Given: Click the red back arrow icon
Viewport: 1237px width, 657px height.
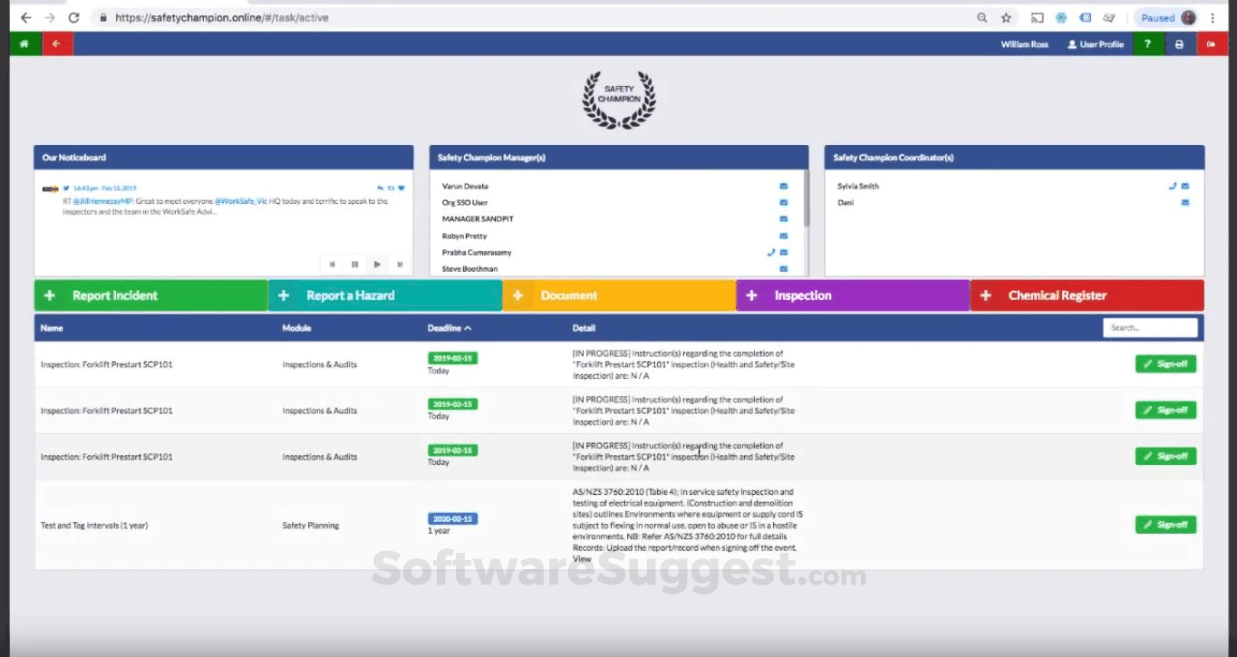Looking at the screenshot, I should coord(56,43).
